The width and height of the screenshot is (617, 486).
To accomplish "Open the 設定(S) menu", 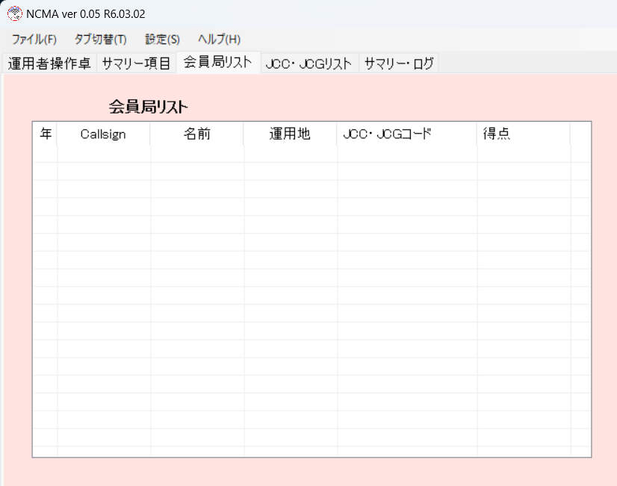I will (162, 40).
